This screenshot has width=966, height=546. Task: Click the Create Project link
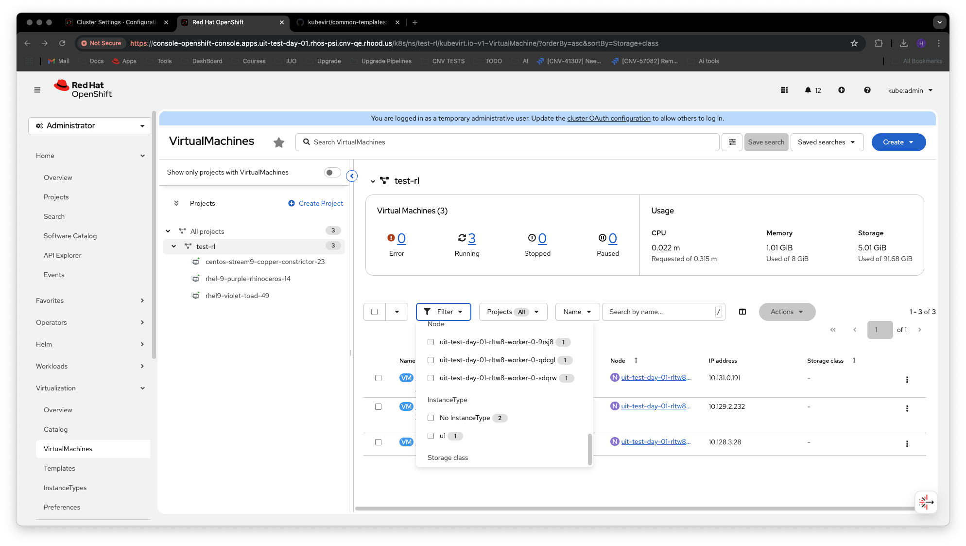click(x=320, y=203)
